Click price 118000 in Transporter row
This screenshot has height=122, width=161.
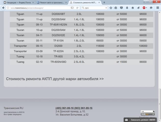100,46
